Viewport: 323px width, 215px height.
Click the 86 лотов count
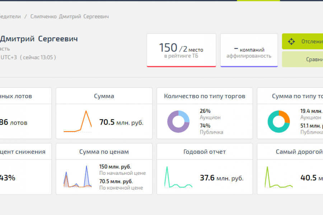tap(14, 122)
